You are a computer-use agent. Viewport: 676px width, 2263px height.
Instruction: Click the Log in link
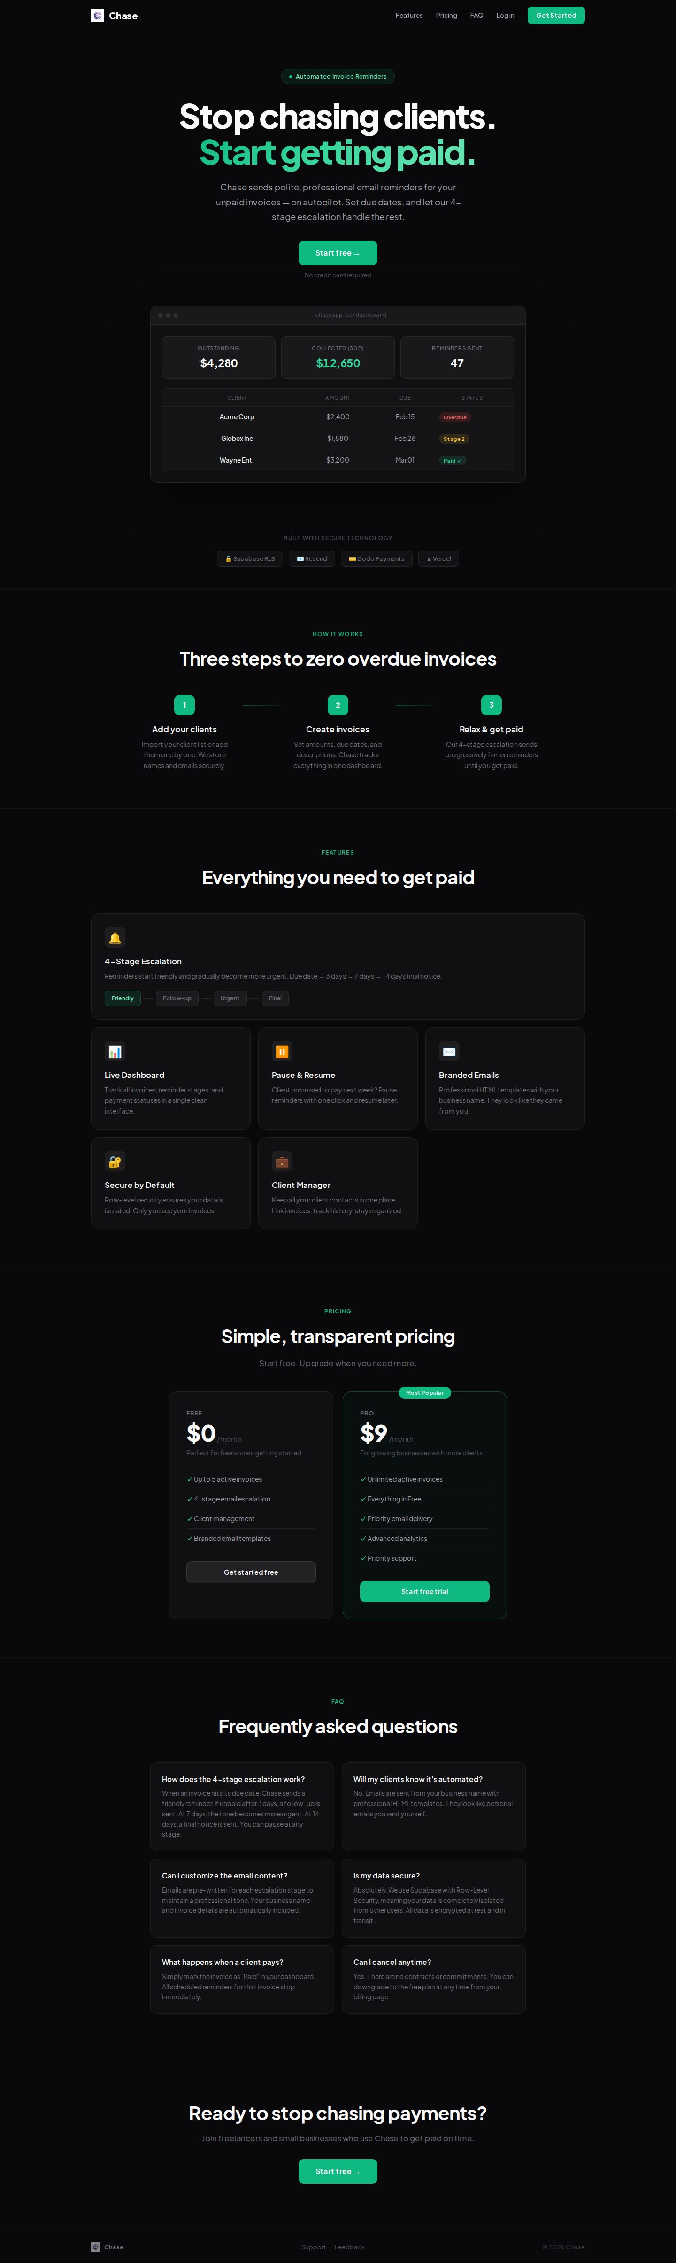[x=505, y=16]
